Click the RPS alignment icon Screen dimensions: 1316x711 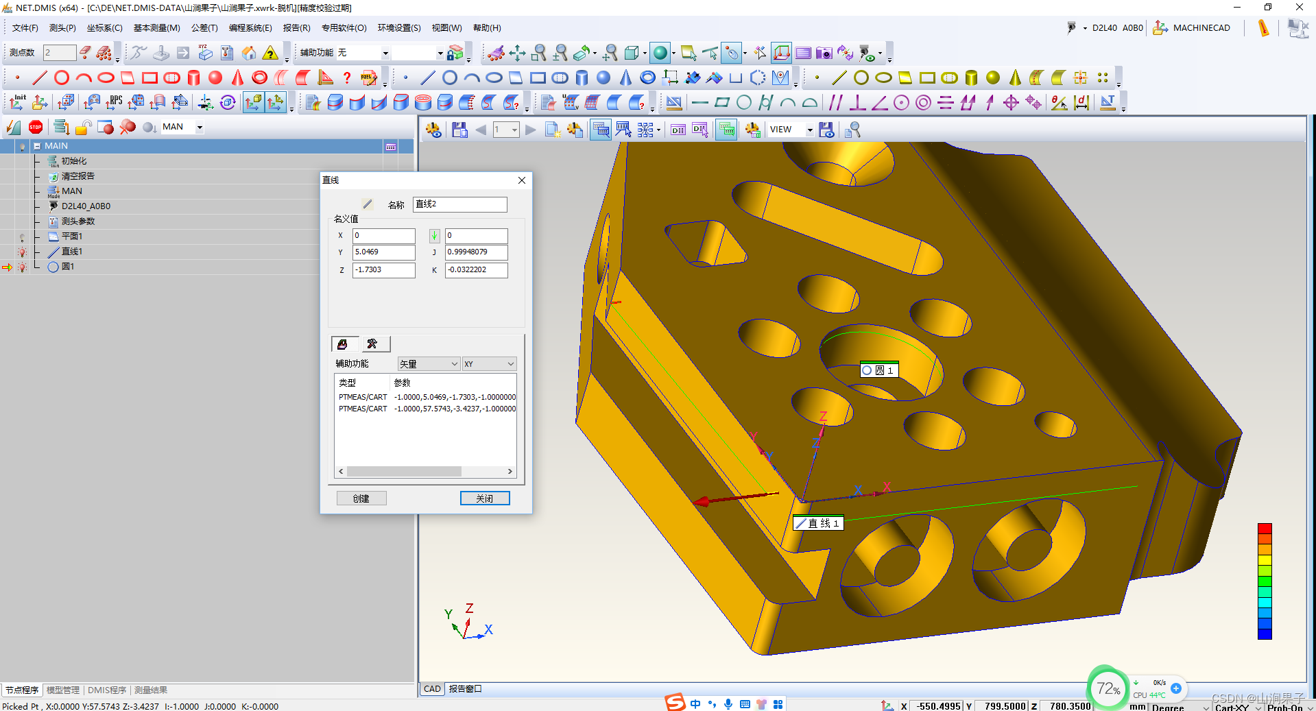[114, 103]
